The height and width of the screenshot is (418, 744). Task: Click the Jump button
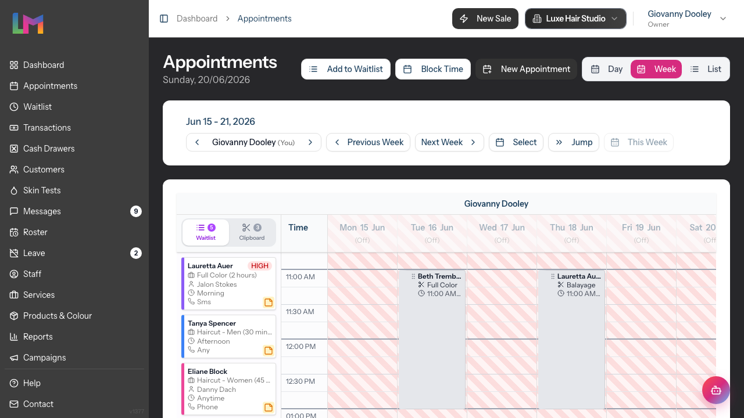coord(574,142)
